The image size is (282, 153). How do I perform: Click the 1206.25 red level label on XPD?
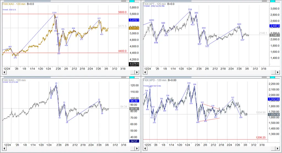(261, 137)
